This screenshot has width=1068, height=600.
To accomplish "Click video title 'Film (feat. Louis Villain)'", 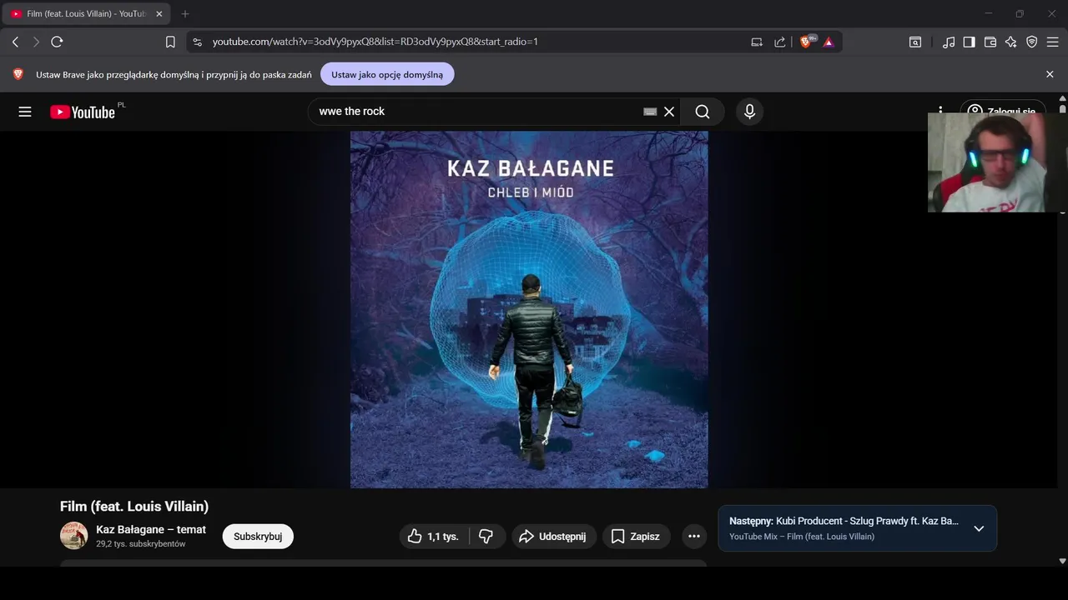I will (134, 506).
